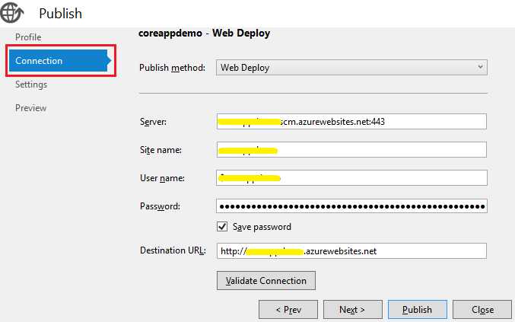Focus the Password field
This screenshot has width=515, height=322.
[x=351, y=206]
